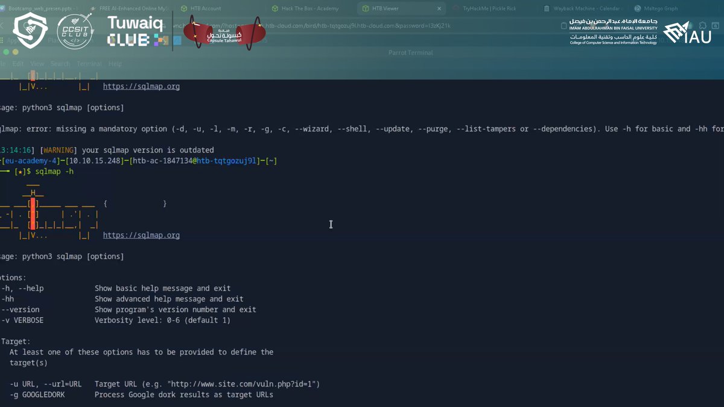Image resolution: width=724 pixels, height=407 pixels.
Task: Open the Edit menu
Action: [17, 63]
